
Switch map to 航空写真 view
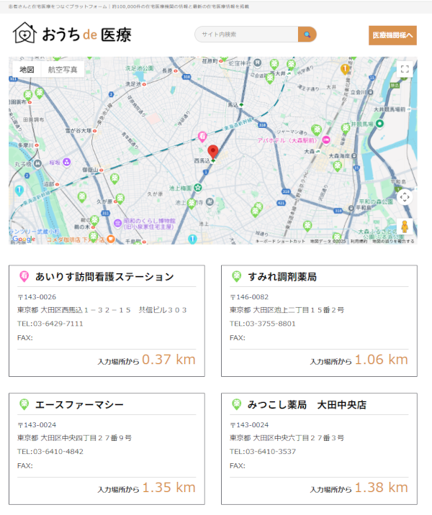pyautogui.click(x=63, y=70)
